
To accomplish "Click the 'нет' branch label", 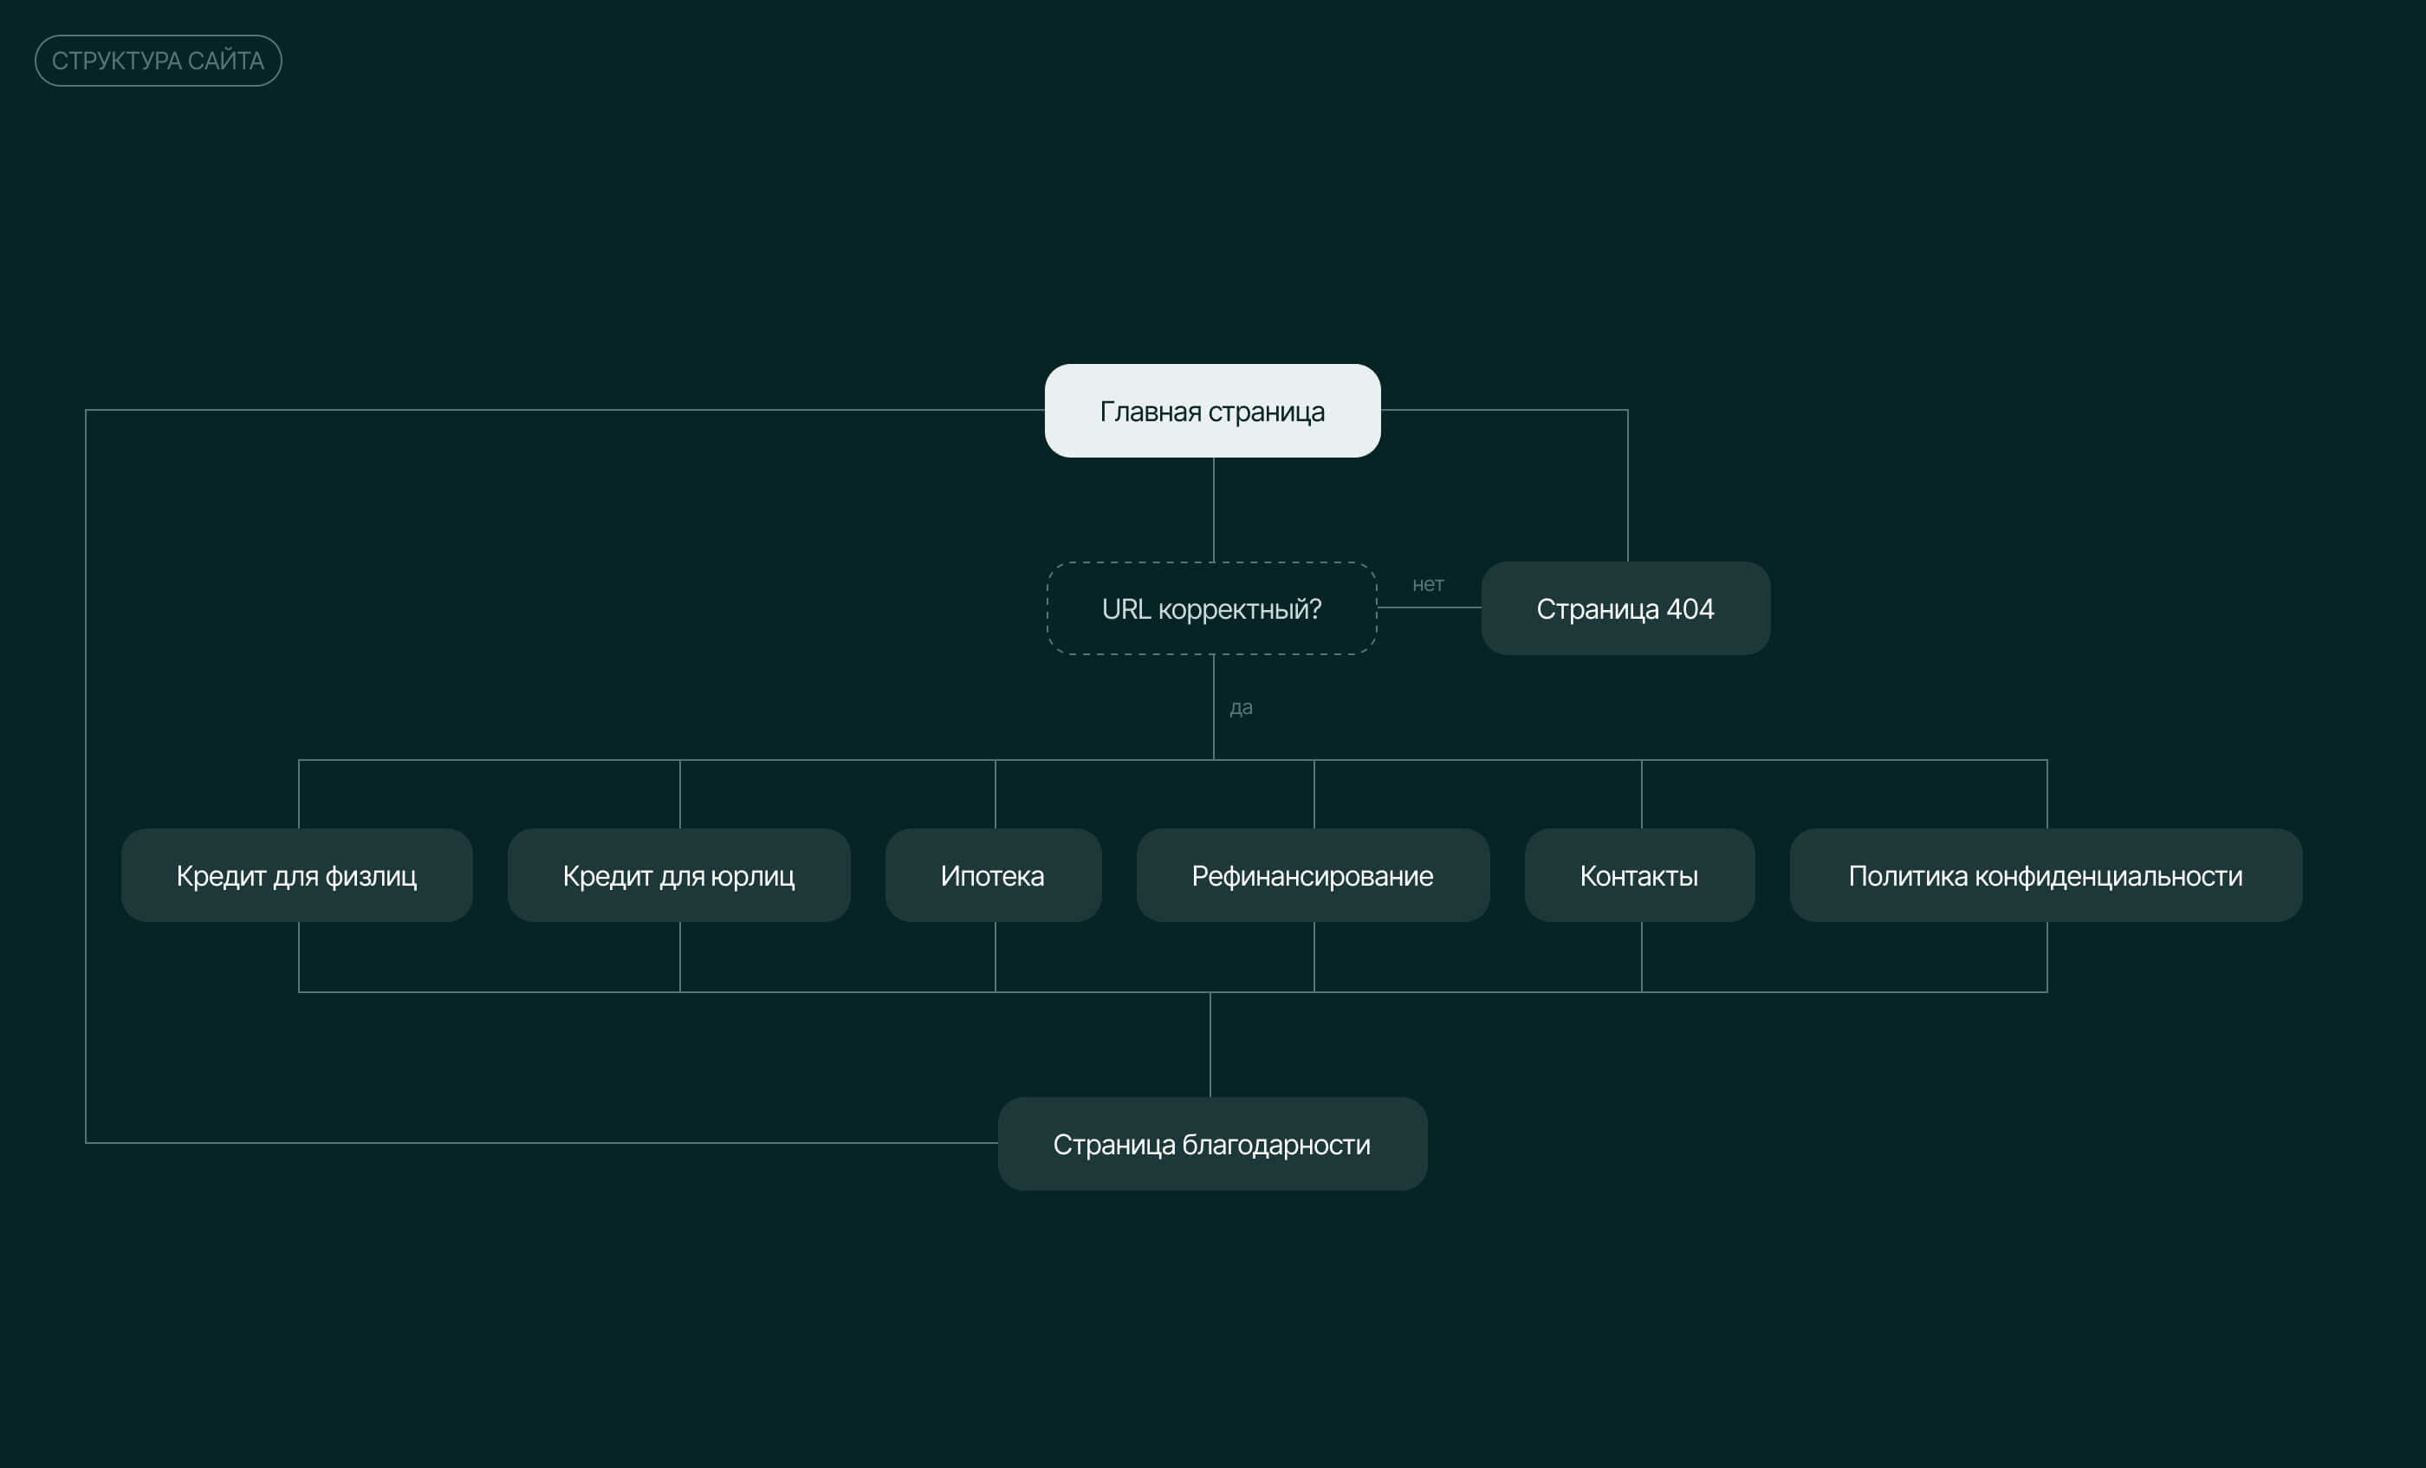I will pos(1428,585).
